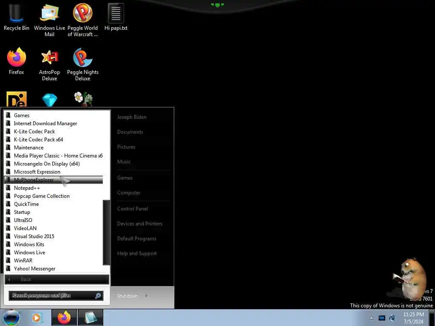The width and height of the screenshot is (435, 326).
Task: Click the hamster reading desktop gadget
Action: click(410, 278)
